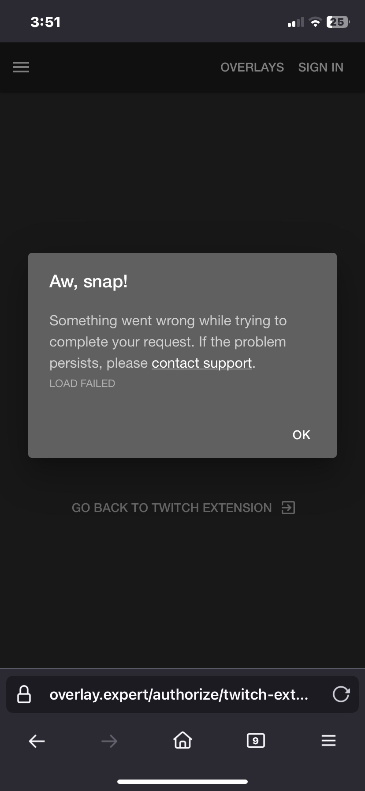Click the exit arrow icon beside Twitch Extension
The width and height of the screenshot is (365, 791).
(288, 508)
